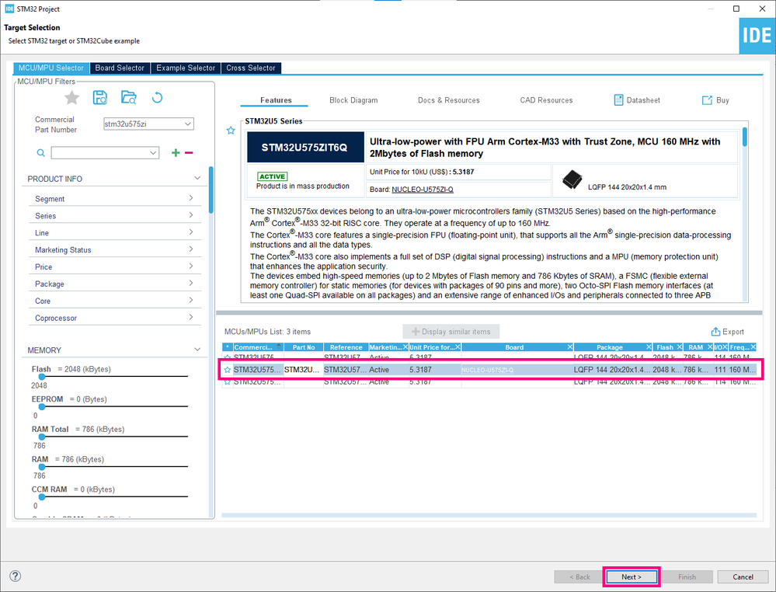This screenshot has height=592, width=776.
Task: Switch to the Cross Selector tab
Action: pos(251,68)
